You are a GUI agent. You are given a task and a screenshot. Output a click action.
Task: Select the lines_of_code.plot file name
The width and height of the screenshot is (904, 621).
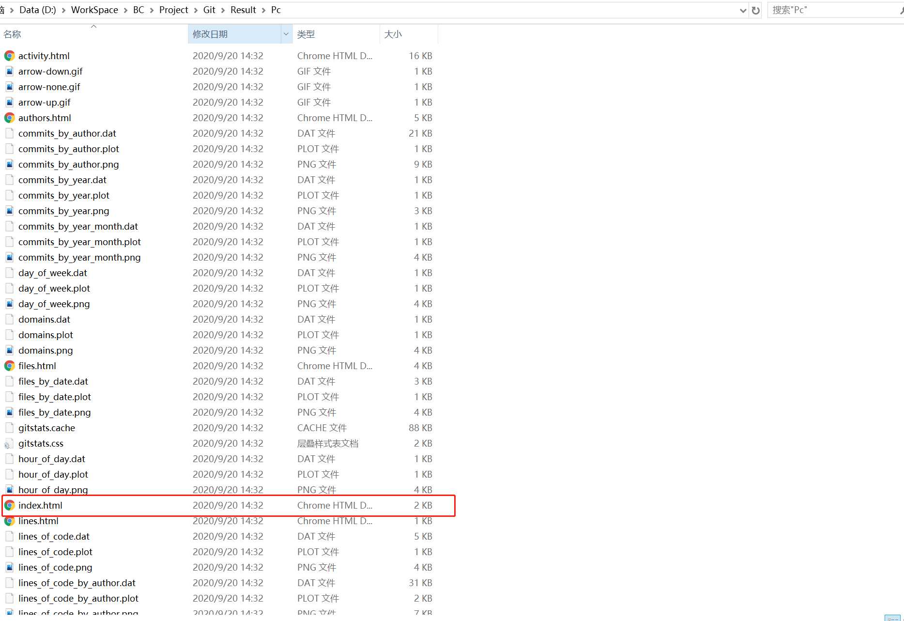pos(55,552)
